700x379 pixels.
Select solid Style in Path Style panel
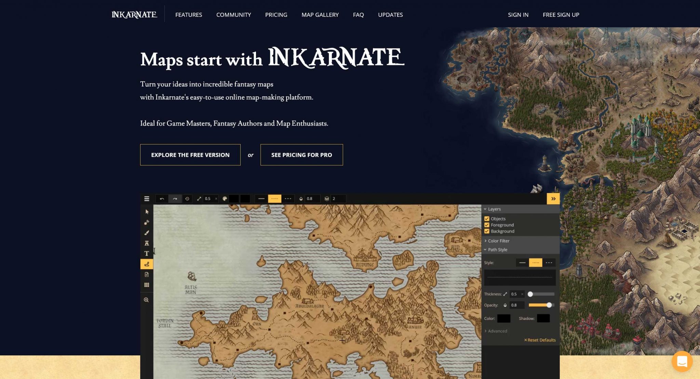522,263
